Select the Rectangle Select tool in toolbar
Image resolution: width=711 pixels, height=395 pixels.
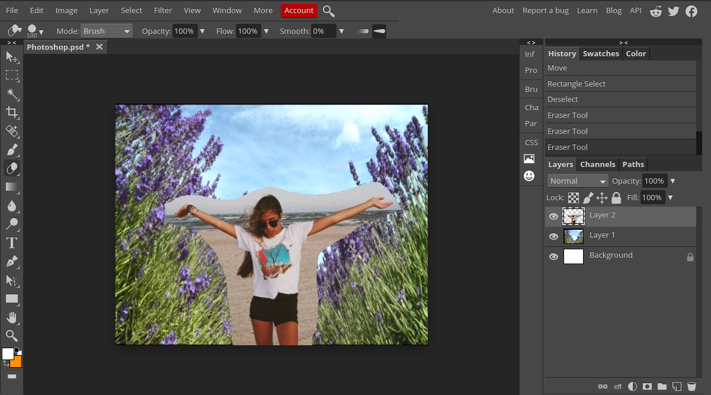(12, 75)
